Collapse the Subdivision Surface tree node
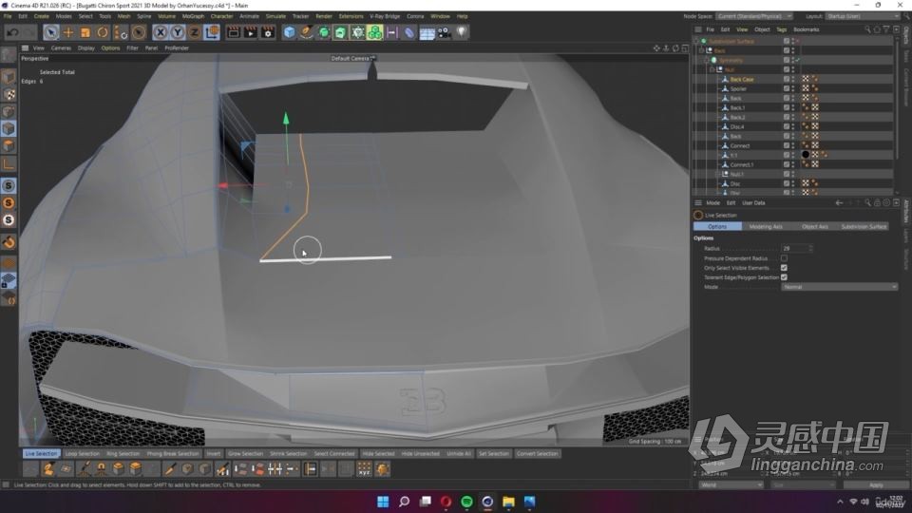Screen dimensions: 912x513 pos(695,41)
